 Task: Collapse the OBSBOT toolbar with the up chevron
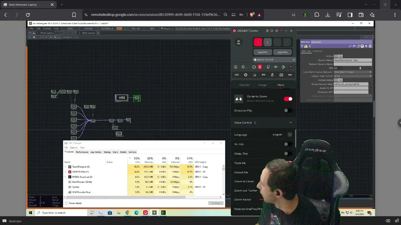(x=290, y=67)
